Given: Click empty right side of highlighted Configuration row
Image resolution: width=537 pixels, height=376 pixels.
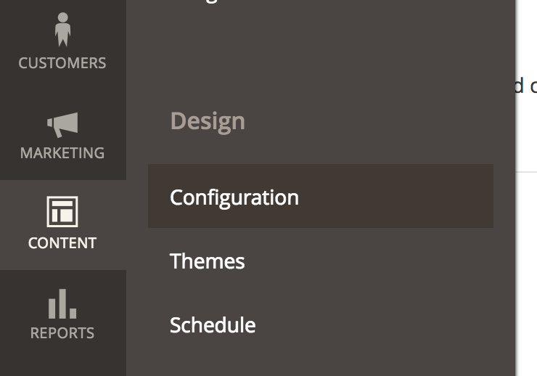Looking at the screenshot, I should pyautogui.click(x=394, y=196).
